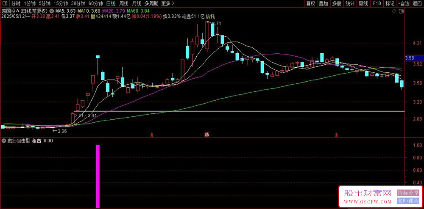Image resolution: width=424 pixels, height=209 pixels.
Task: Activate the 画线 drawing tool
Action: [363, 3]
